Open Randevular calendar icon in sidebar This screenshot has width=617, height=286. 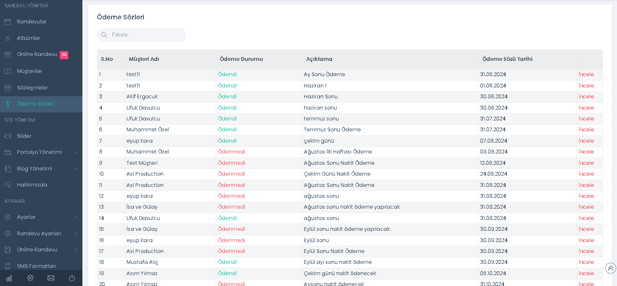point(8,22)
